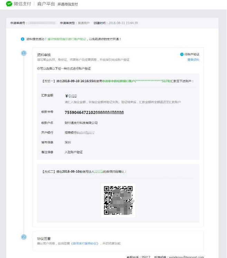Screen dimensions: 227x258
Task: Click the 深圳 city value
Action: 68,142
